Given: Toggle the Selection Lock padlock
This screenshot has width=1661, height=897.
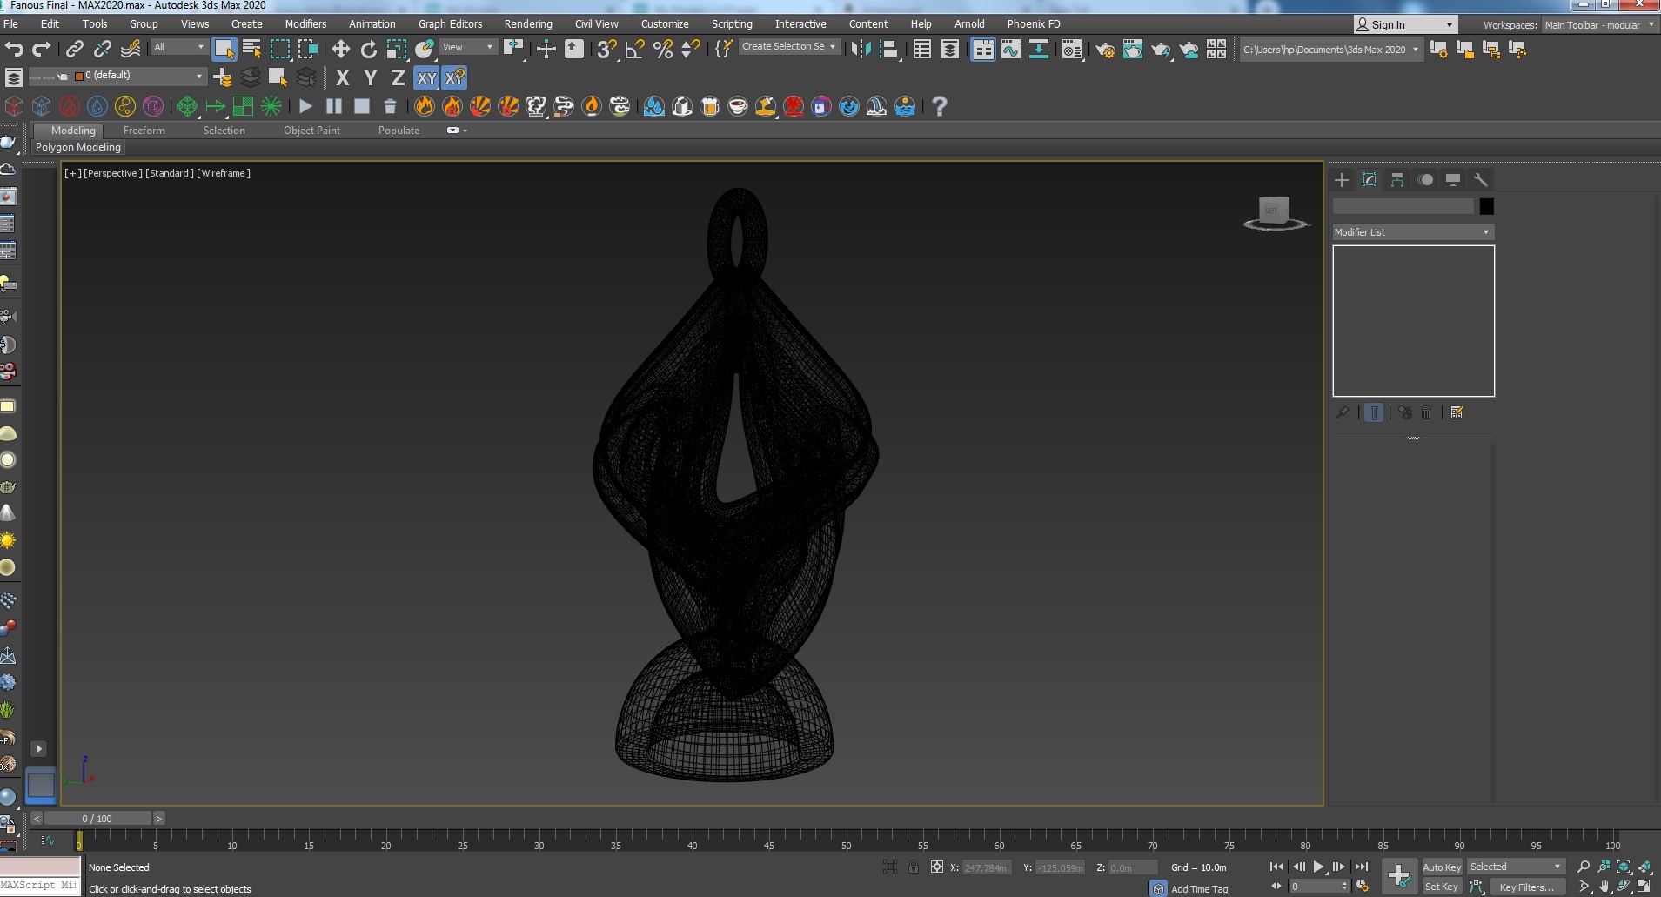Looking at the screenshot, I should point(914,867).
